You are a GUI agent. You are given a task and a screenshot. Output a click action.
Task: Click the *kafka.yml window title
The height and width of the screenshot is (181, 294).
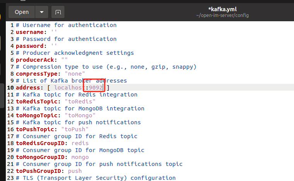pos(222,8)
